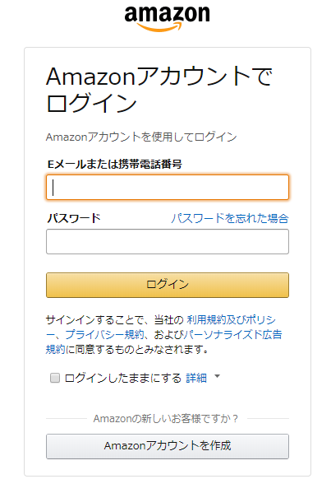Click the Amazon logo at top
This screenshot has height=493, width=331.
pos(167,18)
